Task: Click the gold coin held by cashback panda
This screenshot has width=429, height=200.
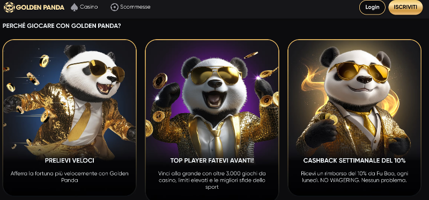Action: (331, 119)
